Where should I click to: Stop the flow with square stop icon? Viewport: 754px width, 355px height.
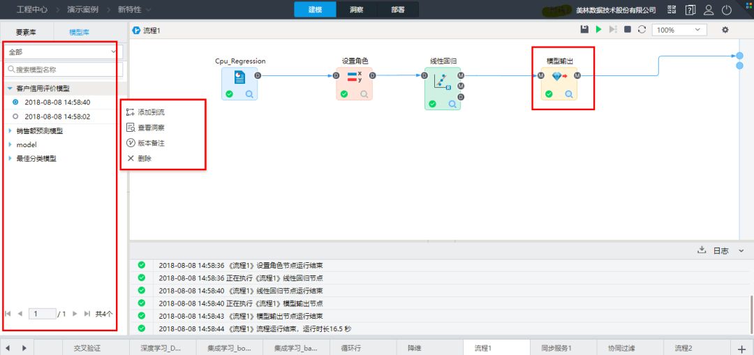628,29
